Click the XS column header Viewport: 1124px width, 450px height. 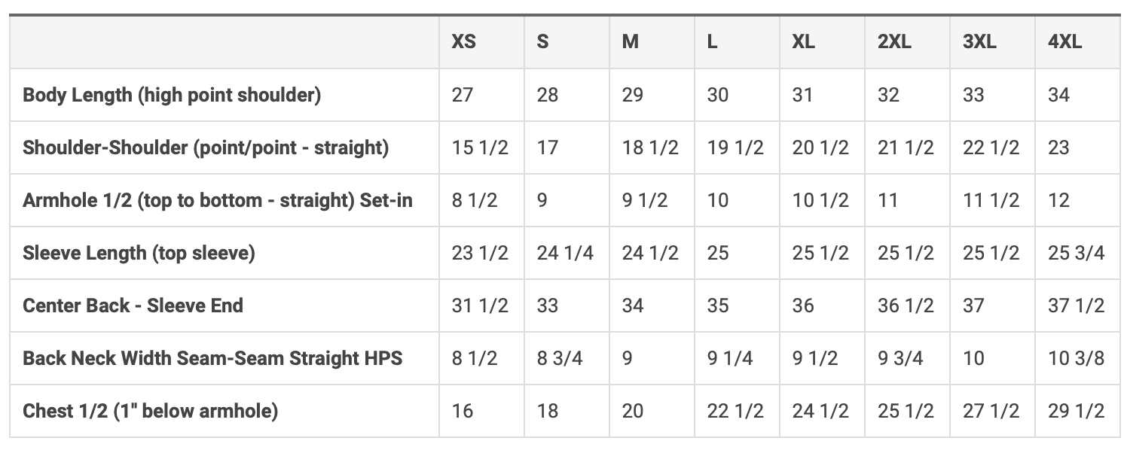point(463,42)
